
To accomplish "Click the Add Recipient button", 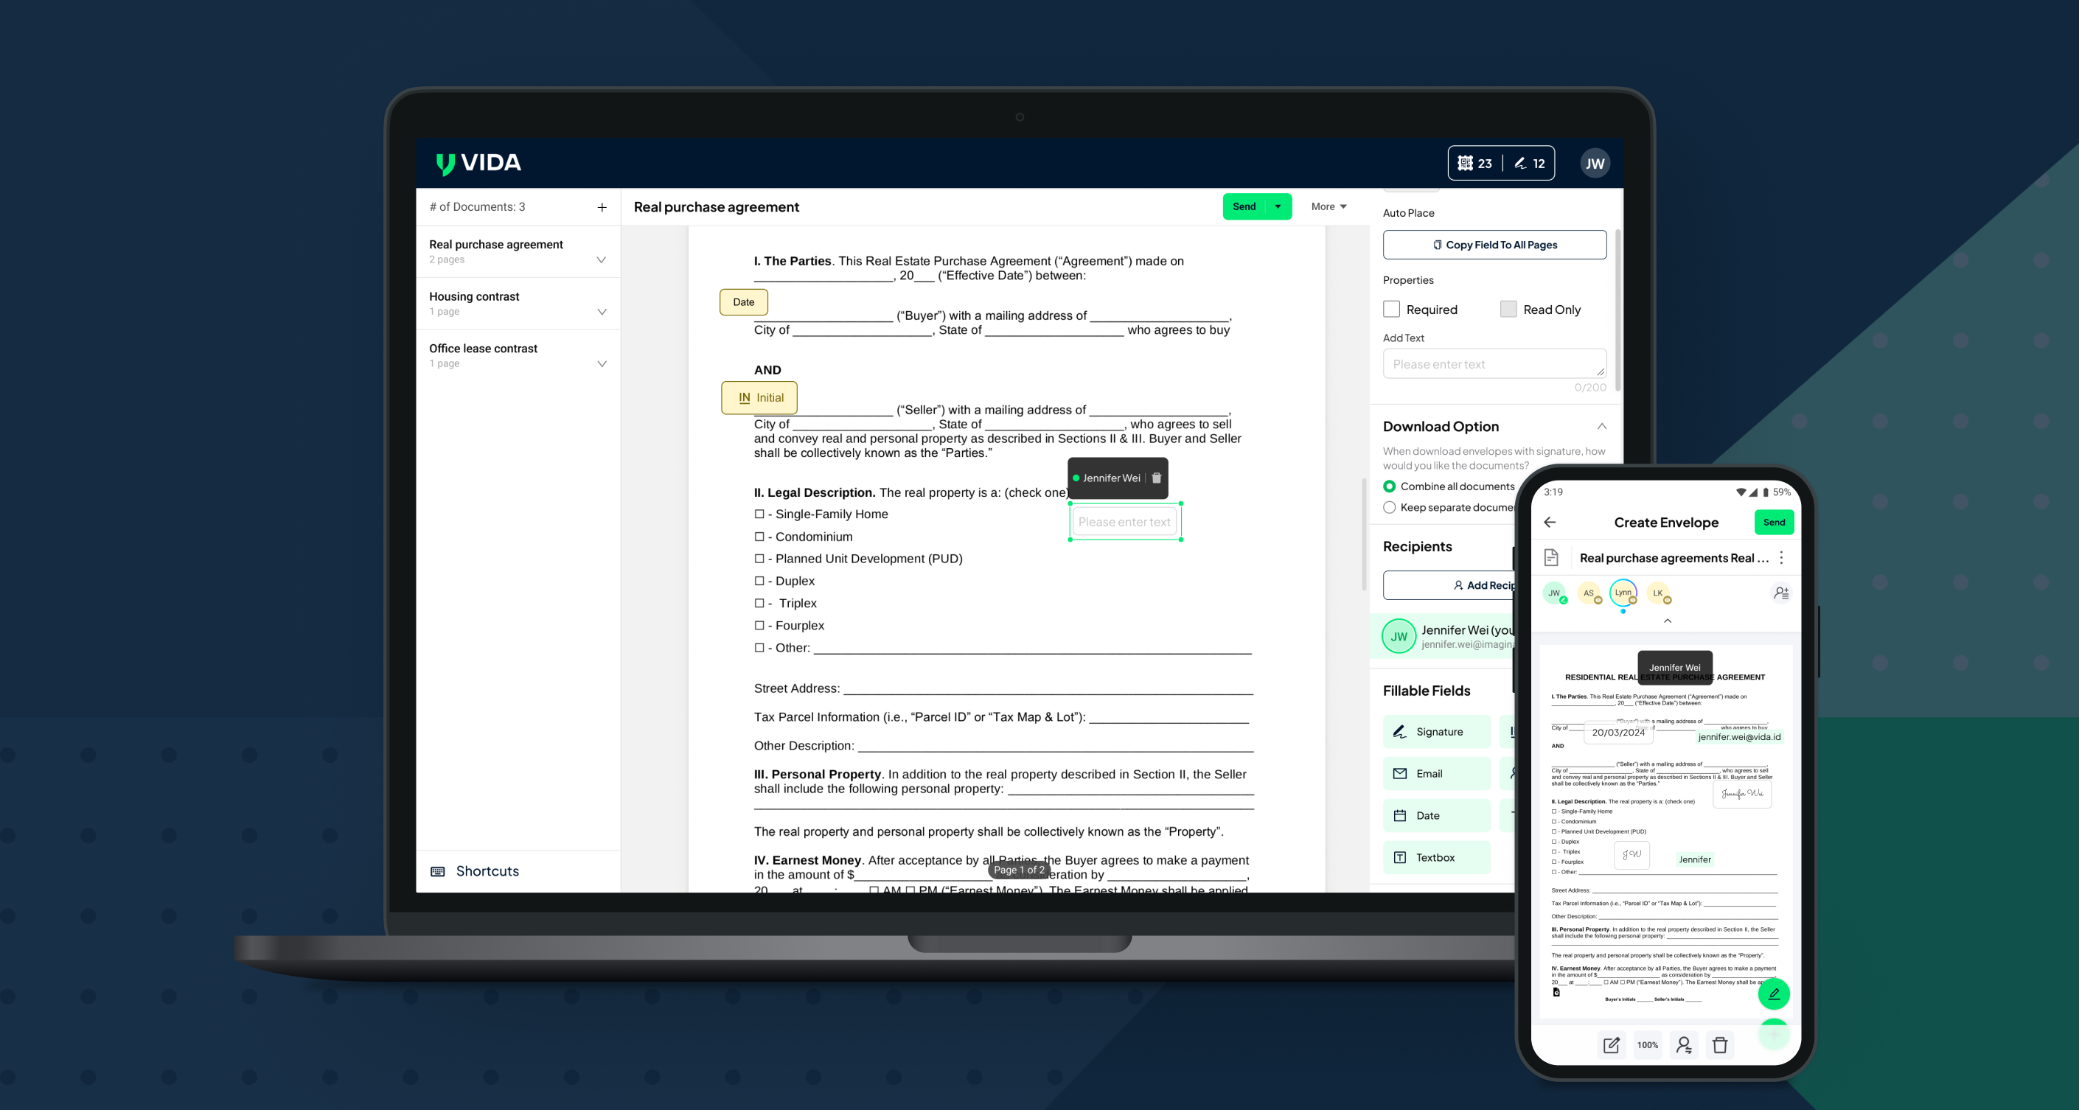I will (x=1449, y=586).
